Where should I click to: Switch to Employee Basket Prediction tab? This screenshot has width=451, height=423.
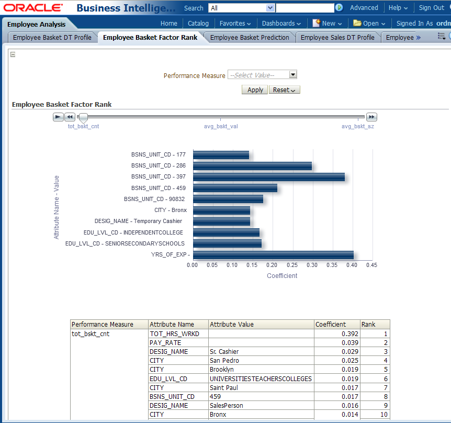pos(250,37)
